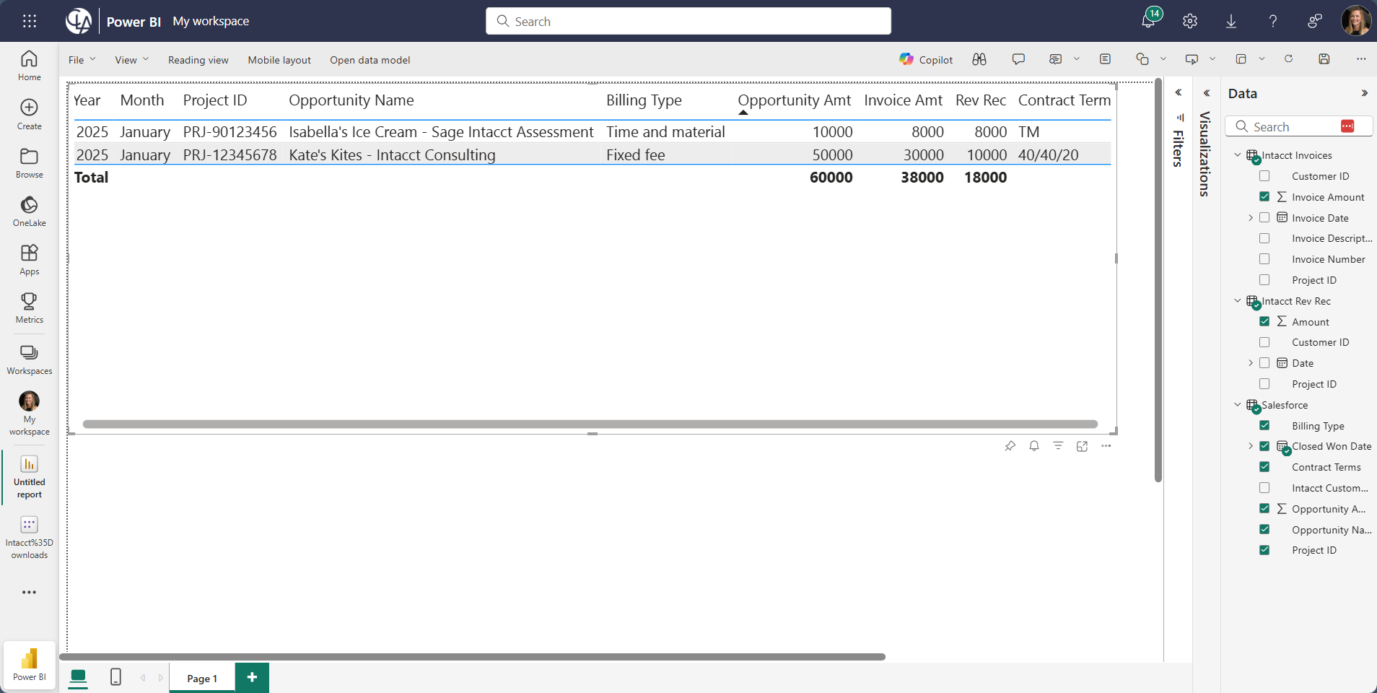Uncheck the Invoice Amount field
Screen dimensions: 1377x693
[1264, 196]
